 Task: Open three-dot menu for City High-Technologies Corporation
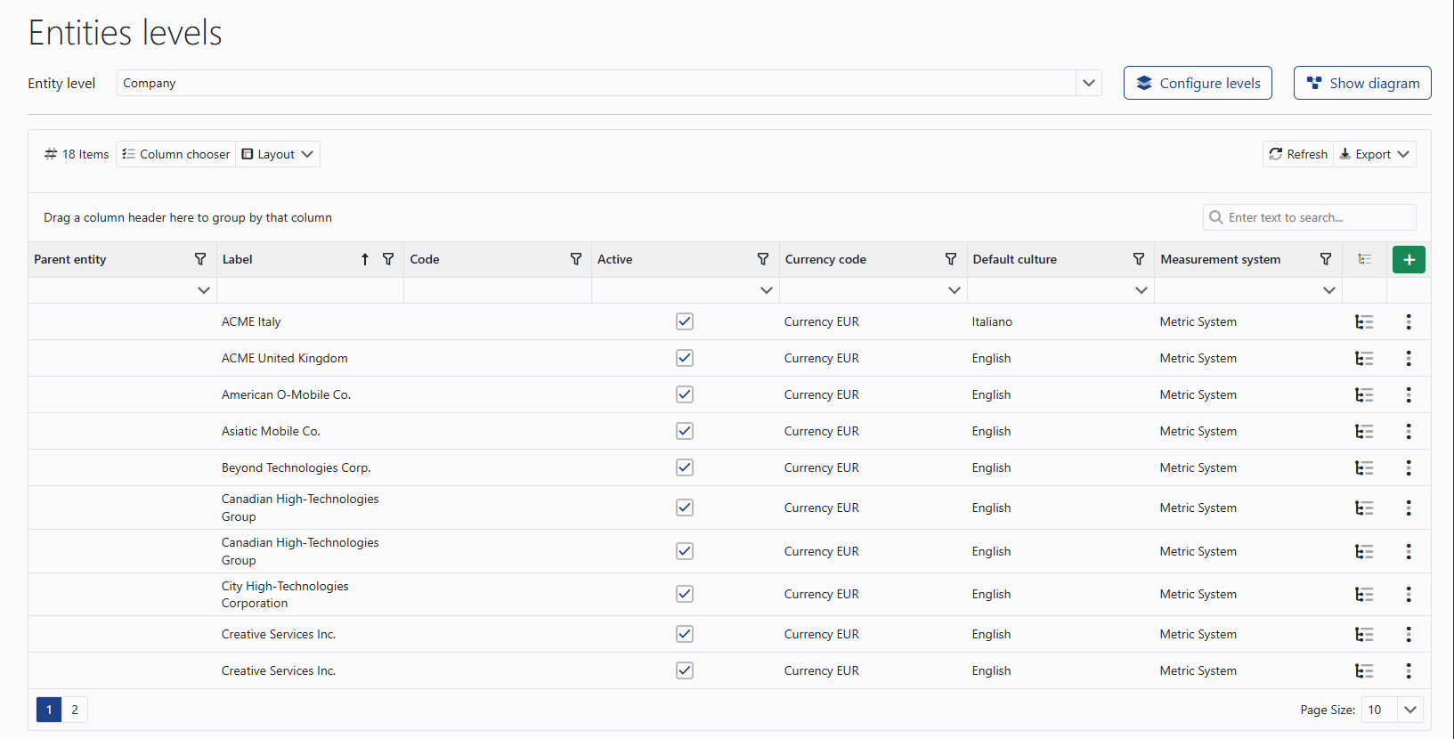pyautogui.click(x=1408, y=594)
